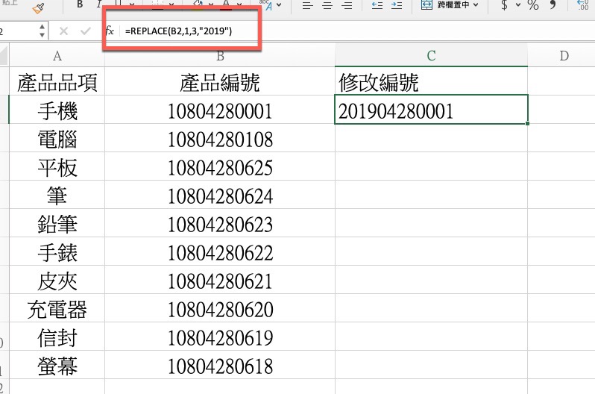Click the phonetic guide abc A icon
595x394 pixels.
pos(266,5)
